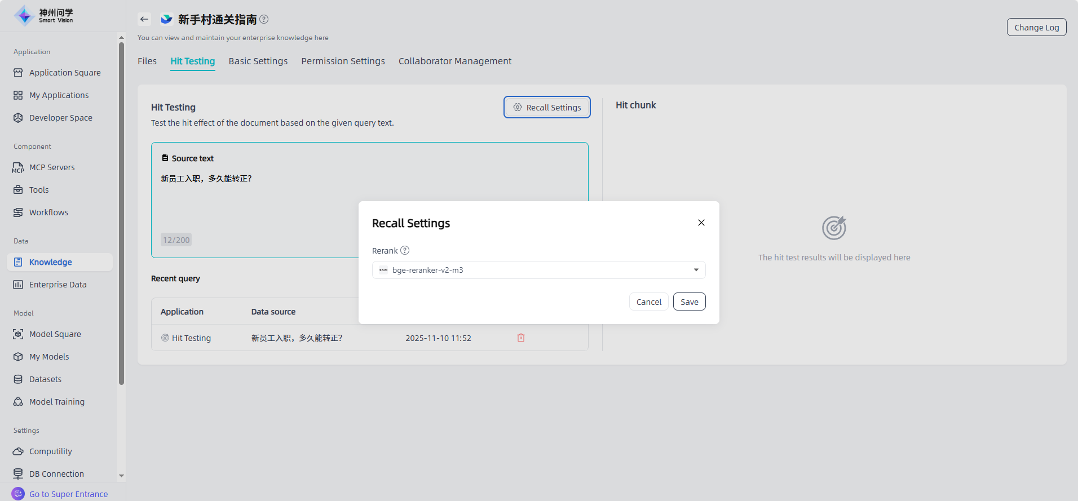Open Model Square in sidebar

click(x=55, y=334)
